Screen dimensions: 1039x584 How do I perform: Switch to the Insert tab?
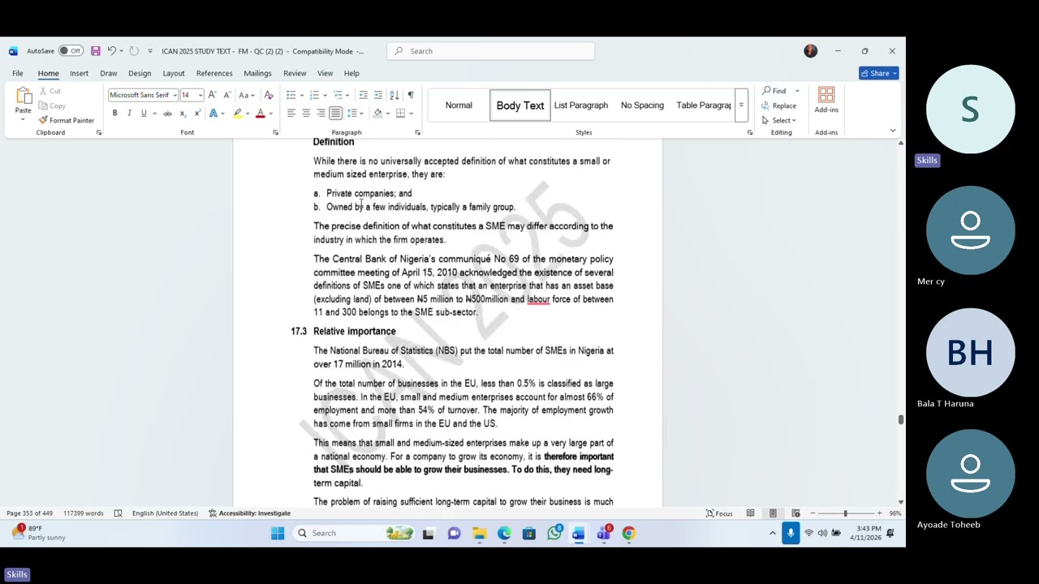79,73
